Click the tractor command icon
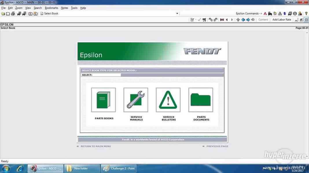This screenshot has height=173, width=309. [270, 14]
